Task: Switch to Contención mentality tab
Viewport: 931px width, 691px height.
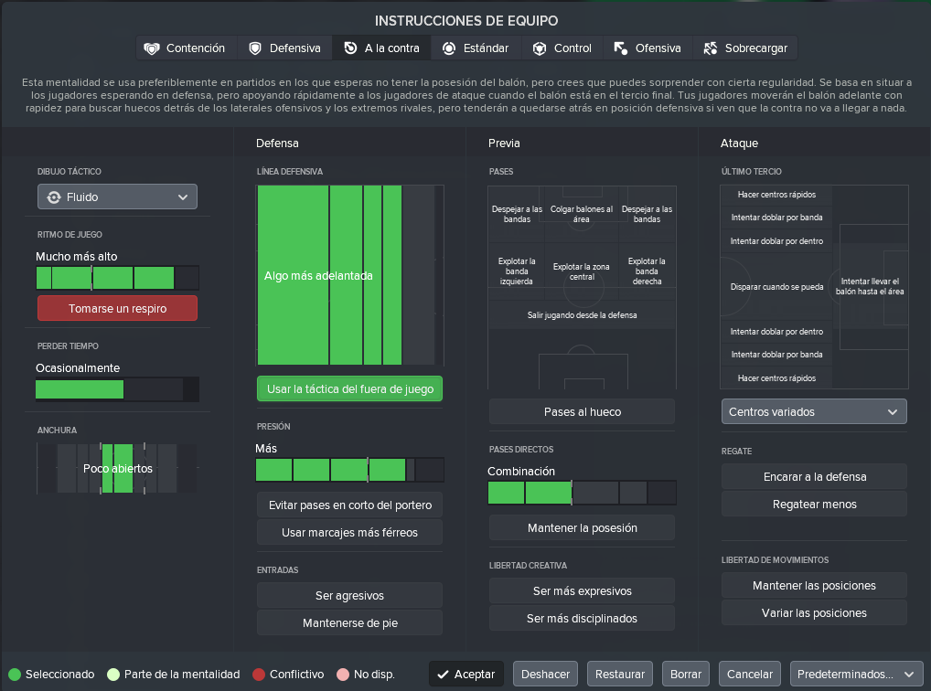Action: pos(187,48)
